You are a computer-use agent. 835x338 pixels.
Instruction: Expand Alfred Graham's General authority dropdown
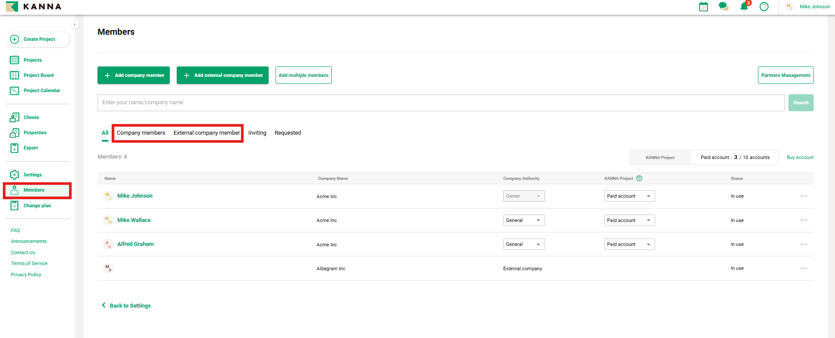point(524,244)
